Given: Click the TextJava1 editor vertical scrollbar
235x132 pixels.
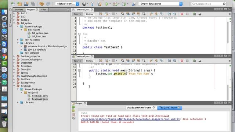Looking at the screenshot, I should pyautogui.click(x=228, y=92).
